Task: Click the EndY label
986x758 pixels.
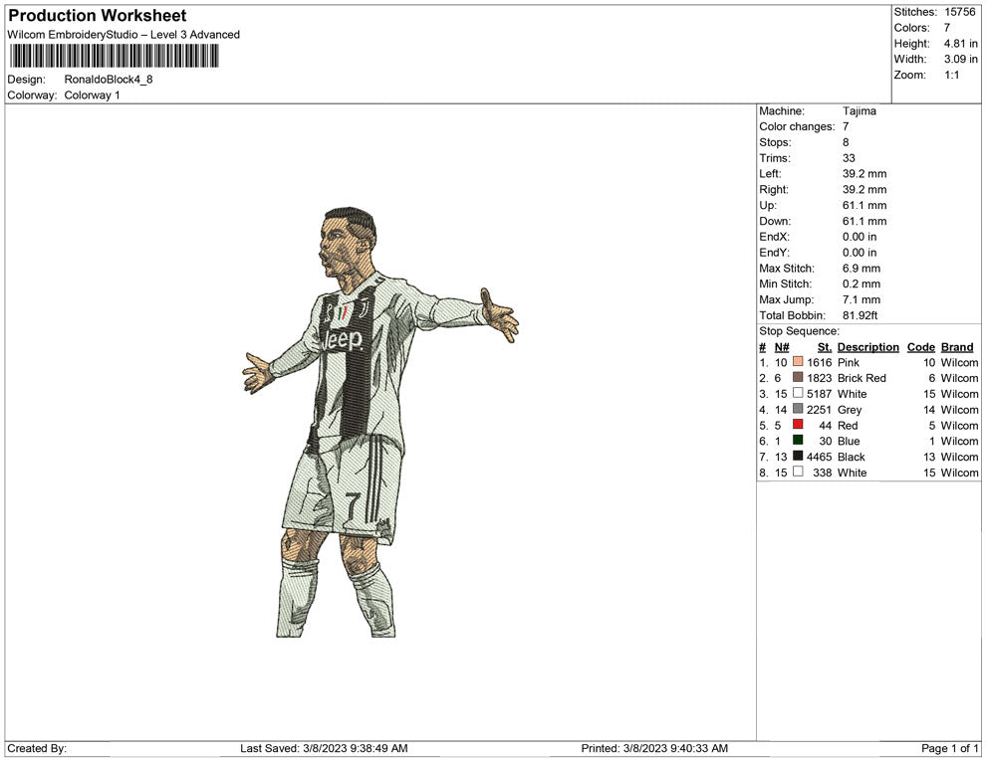Action: coord(774,253)
